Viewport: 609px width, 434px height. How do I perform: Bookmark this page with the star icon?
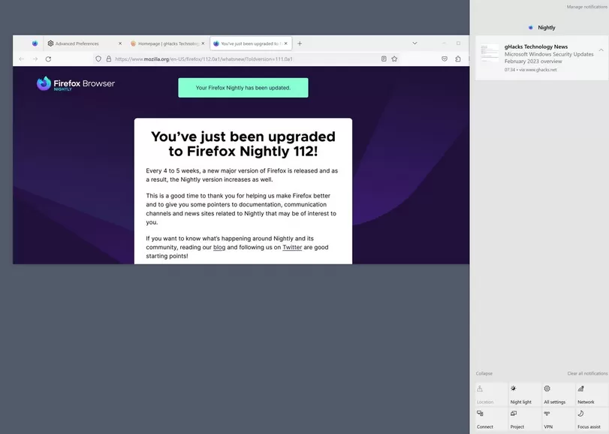(394, 59)
